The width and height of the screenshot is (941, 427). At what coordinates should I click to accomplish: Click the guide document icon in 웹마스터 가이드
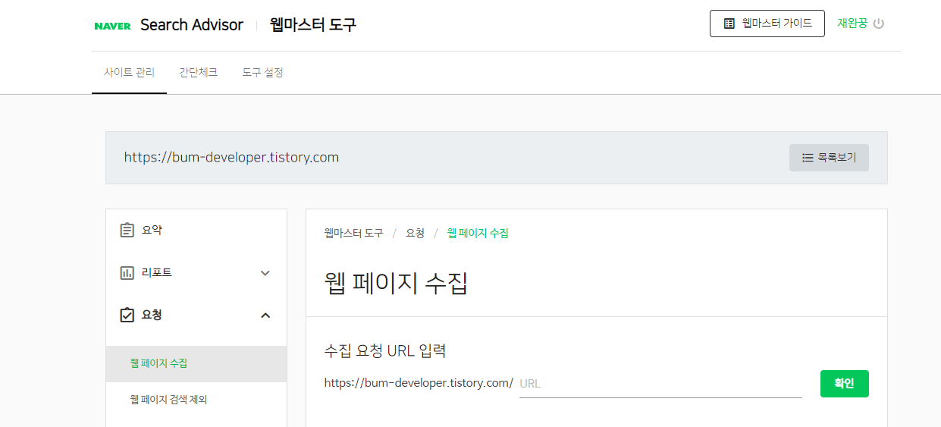pos(729,24)
